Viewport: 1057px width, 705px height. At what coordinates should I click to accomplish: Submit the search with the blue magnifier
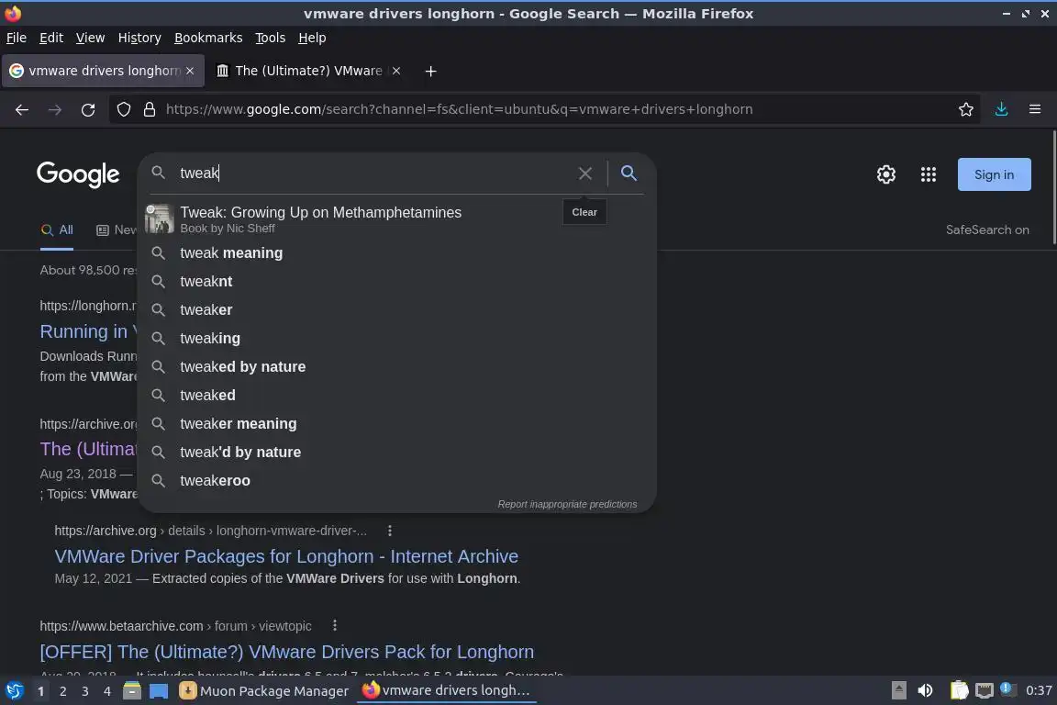[x=629, y=173]
